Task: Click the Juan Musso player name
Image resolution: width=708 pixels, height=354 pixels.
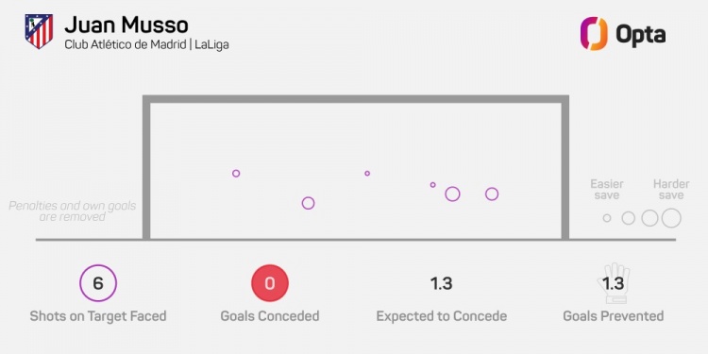Action: [126, 25]
